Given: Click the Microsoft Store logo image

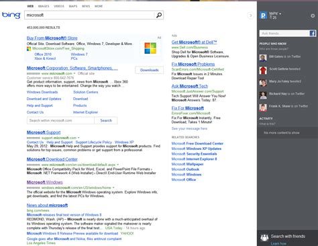Looking at the screenshot, I should coord(150,48).
